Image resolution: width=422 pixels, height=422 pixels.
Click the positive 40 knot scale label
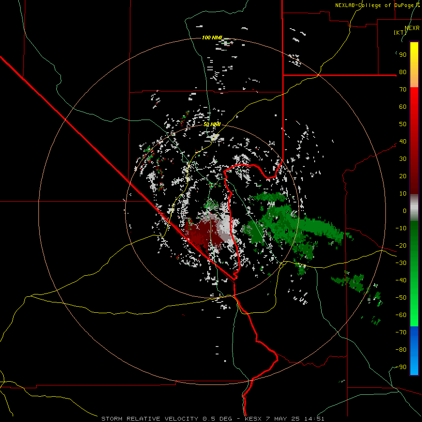(x=403, y=142)
